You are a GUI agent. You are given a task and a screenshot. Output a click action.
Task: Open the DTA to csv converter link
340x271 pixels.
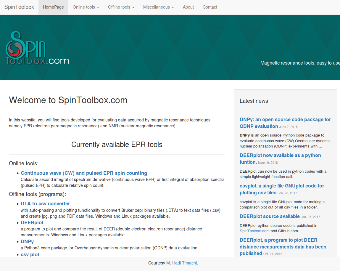pos(45,204)
